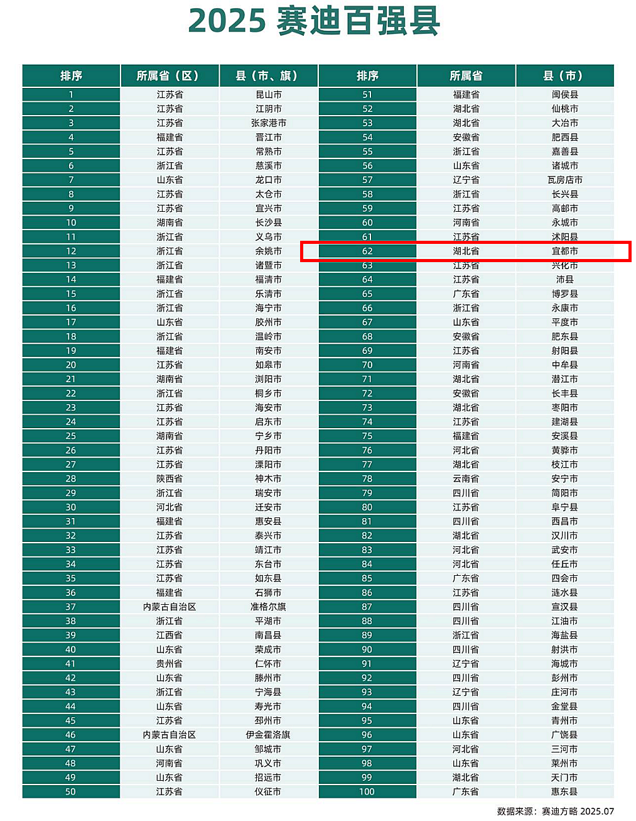Image resolution: width=636 pixels, height=821 pixels.
Task: Click the '惠东县' cell in last row
Action: (x=564, y=791)
